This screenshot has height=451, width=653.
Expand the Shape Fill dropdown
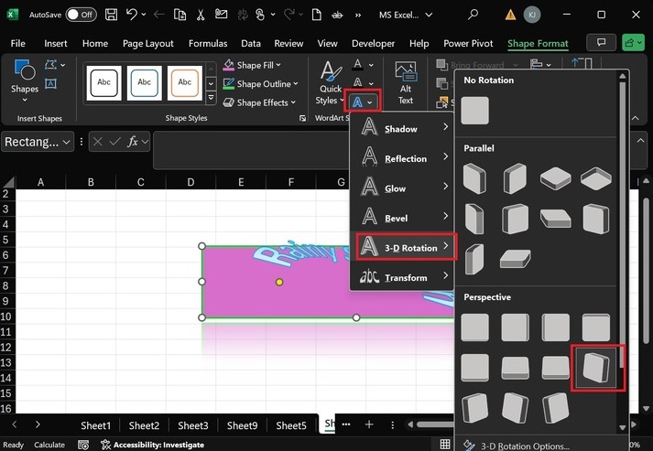[253, 65]
